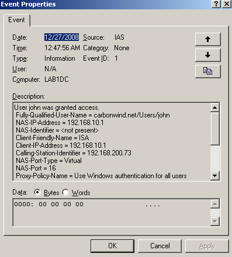Click the hex data row 0000:

click(87, 204)
